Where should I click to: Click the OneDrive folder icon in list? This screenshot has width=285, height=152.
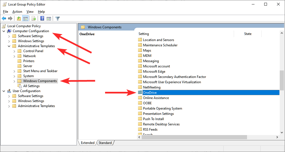coord(140,93)
